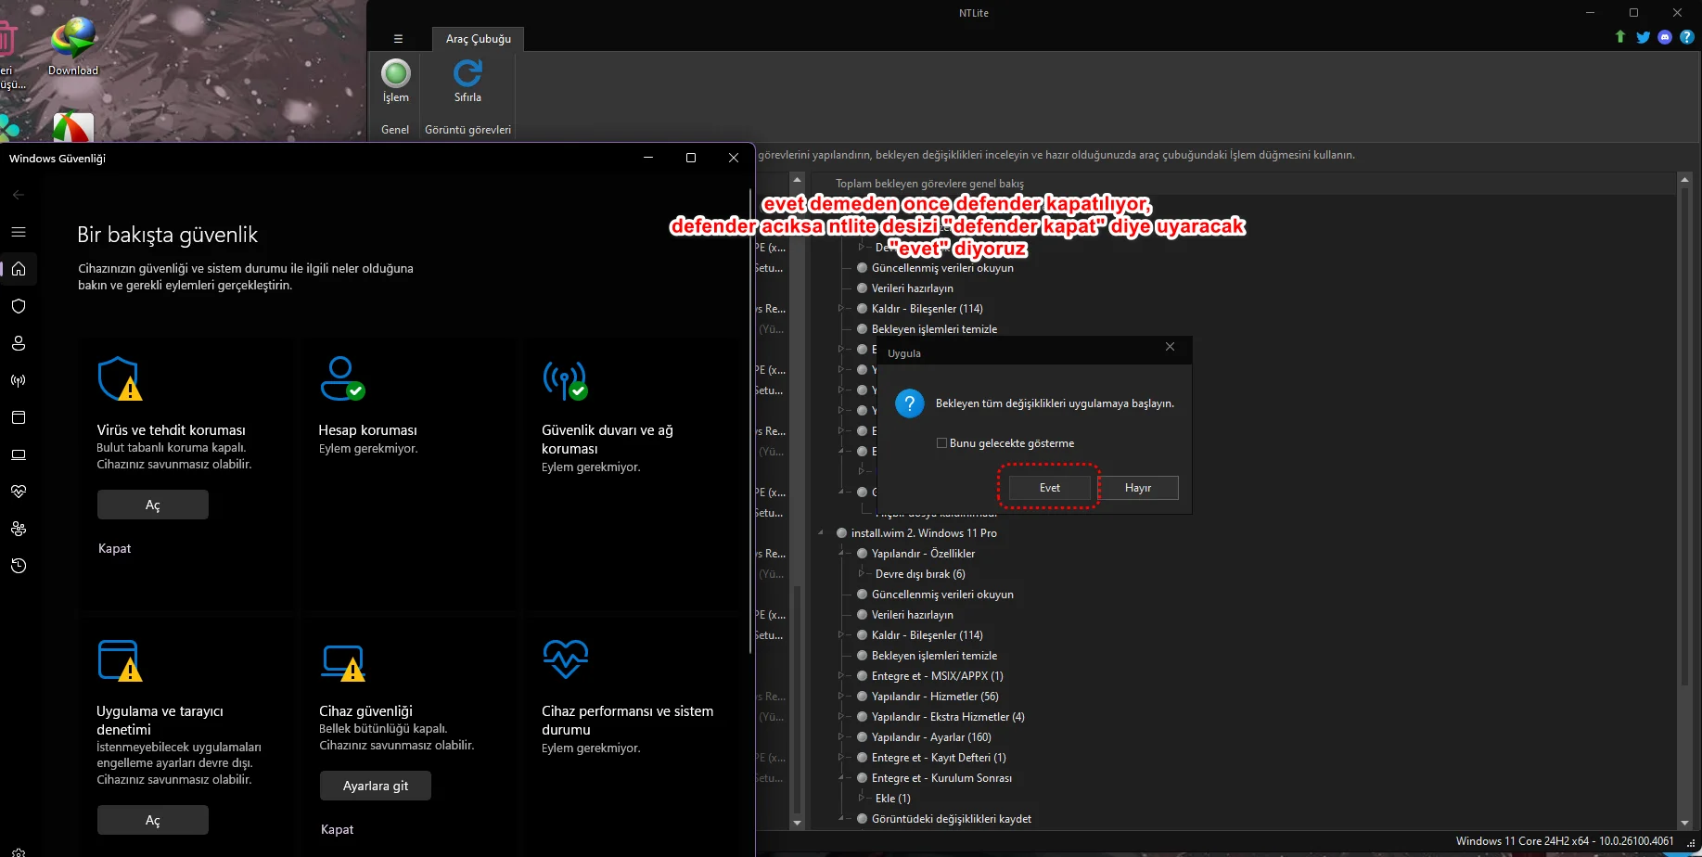This screenshot has height=857, width=1702.
Task: Click Kapat link under Cihaz güvenliği
Action: [x=338, y=829]
